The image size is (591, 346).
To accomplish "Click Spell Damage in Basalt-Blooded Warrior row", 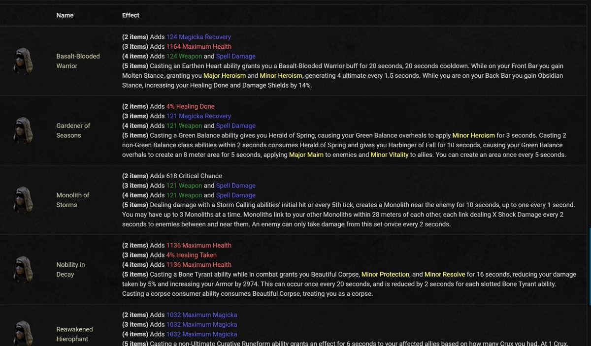I will [x=236, y=57].
